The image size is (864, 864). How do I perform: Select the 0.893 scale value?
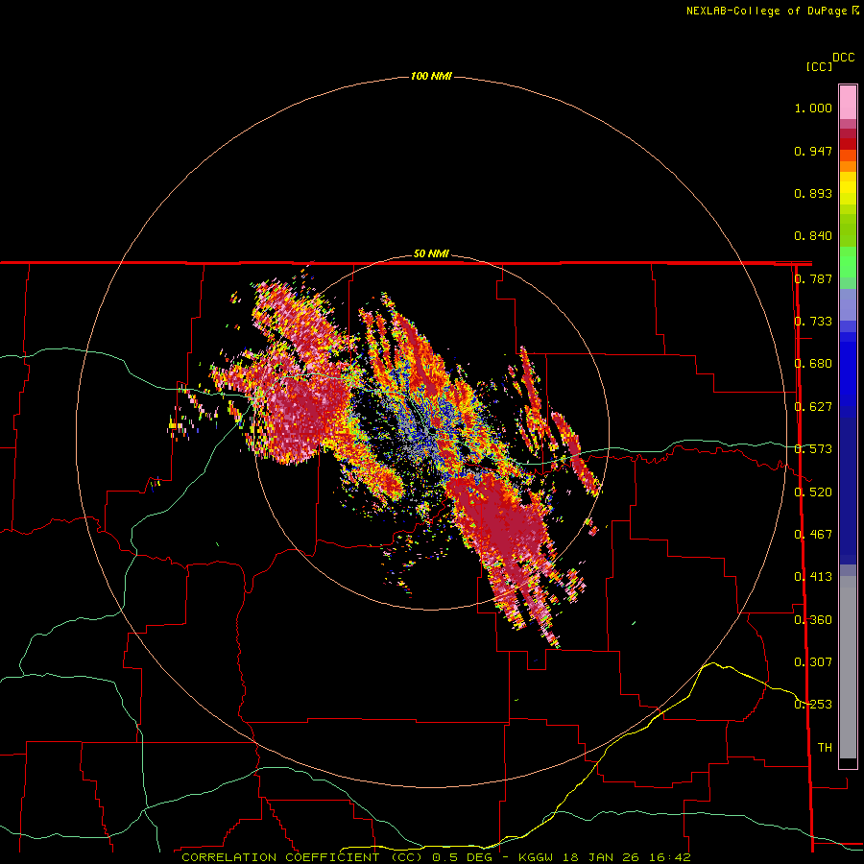tap(813, 193)
